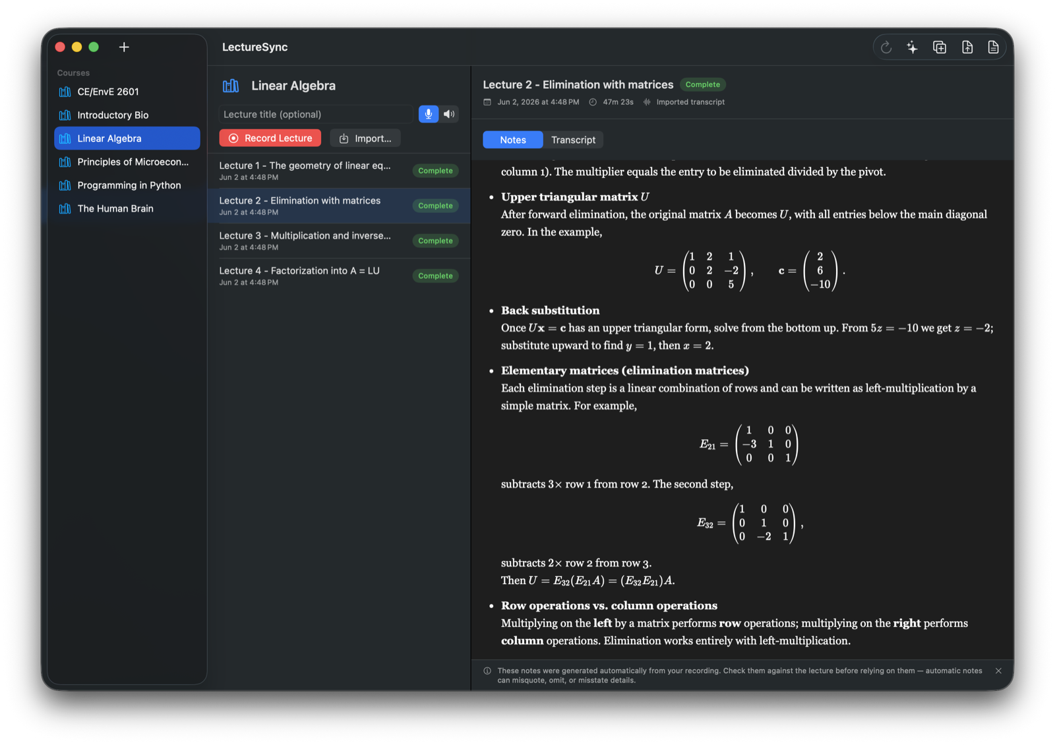Click Complete badge for Lecture 3

click(436, 241)
